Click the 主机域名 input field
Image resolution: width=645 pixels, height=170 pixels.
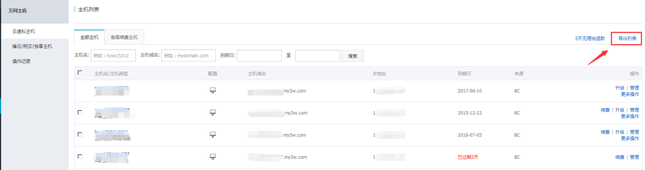point(188,55)
